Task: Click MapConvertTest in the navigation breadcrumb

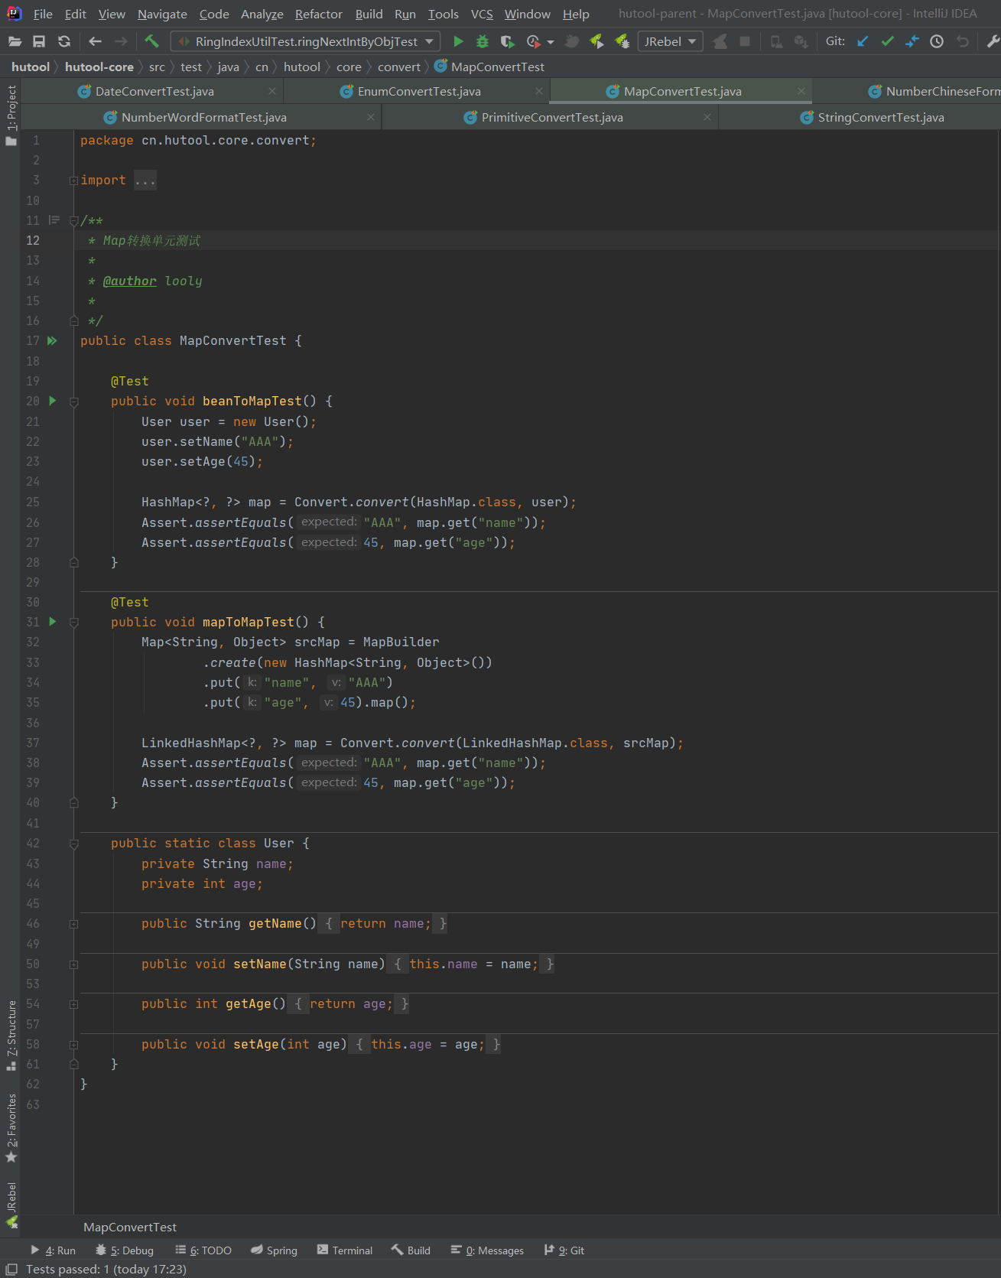Action: pos(490,67)
